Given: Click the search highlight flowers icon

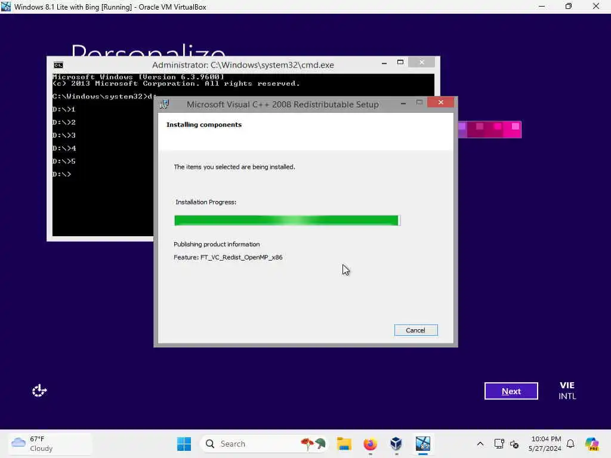Looking at the screenshot, I should tap(313, 444).
